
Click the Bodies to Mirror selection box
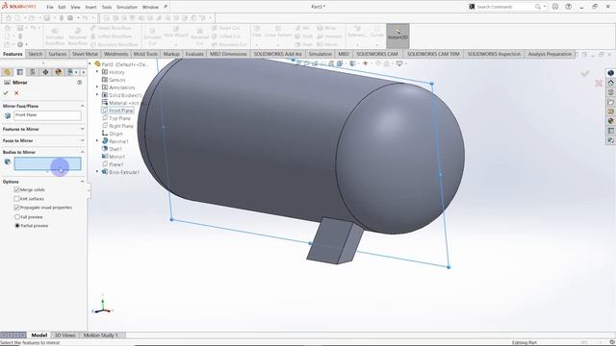(47, 163)
